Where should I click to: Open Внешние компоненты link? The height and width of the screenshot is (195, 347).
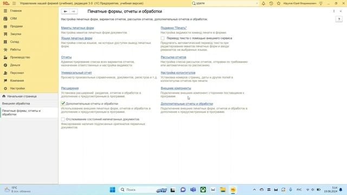click(x=176, y=88)
